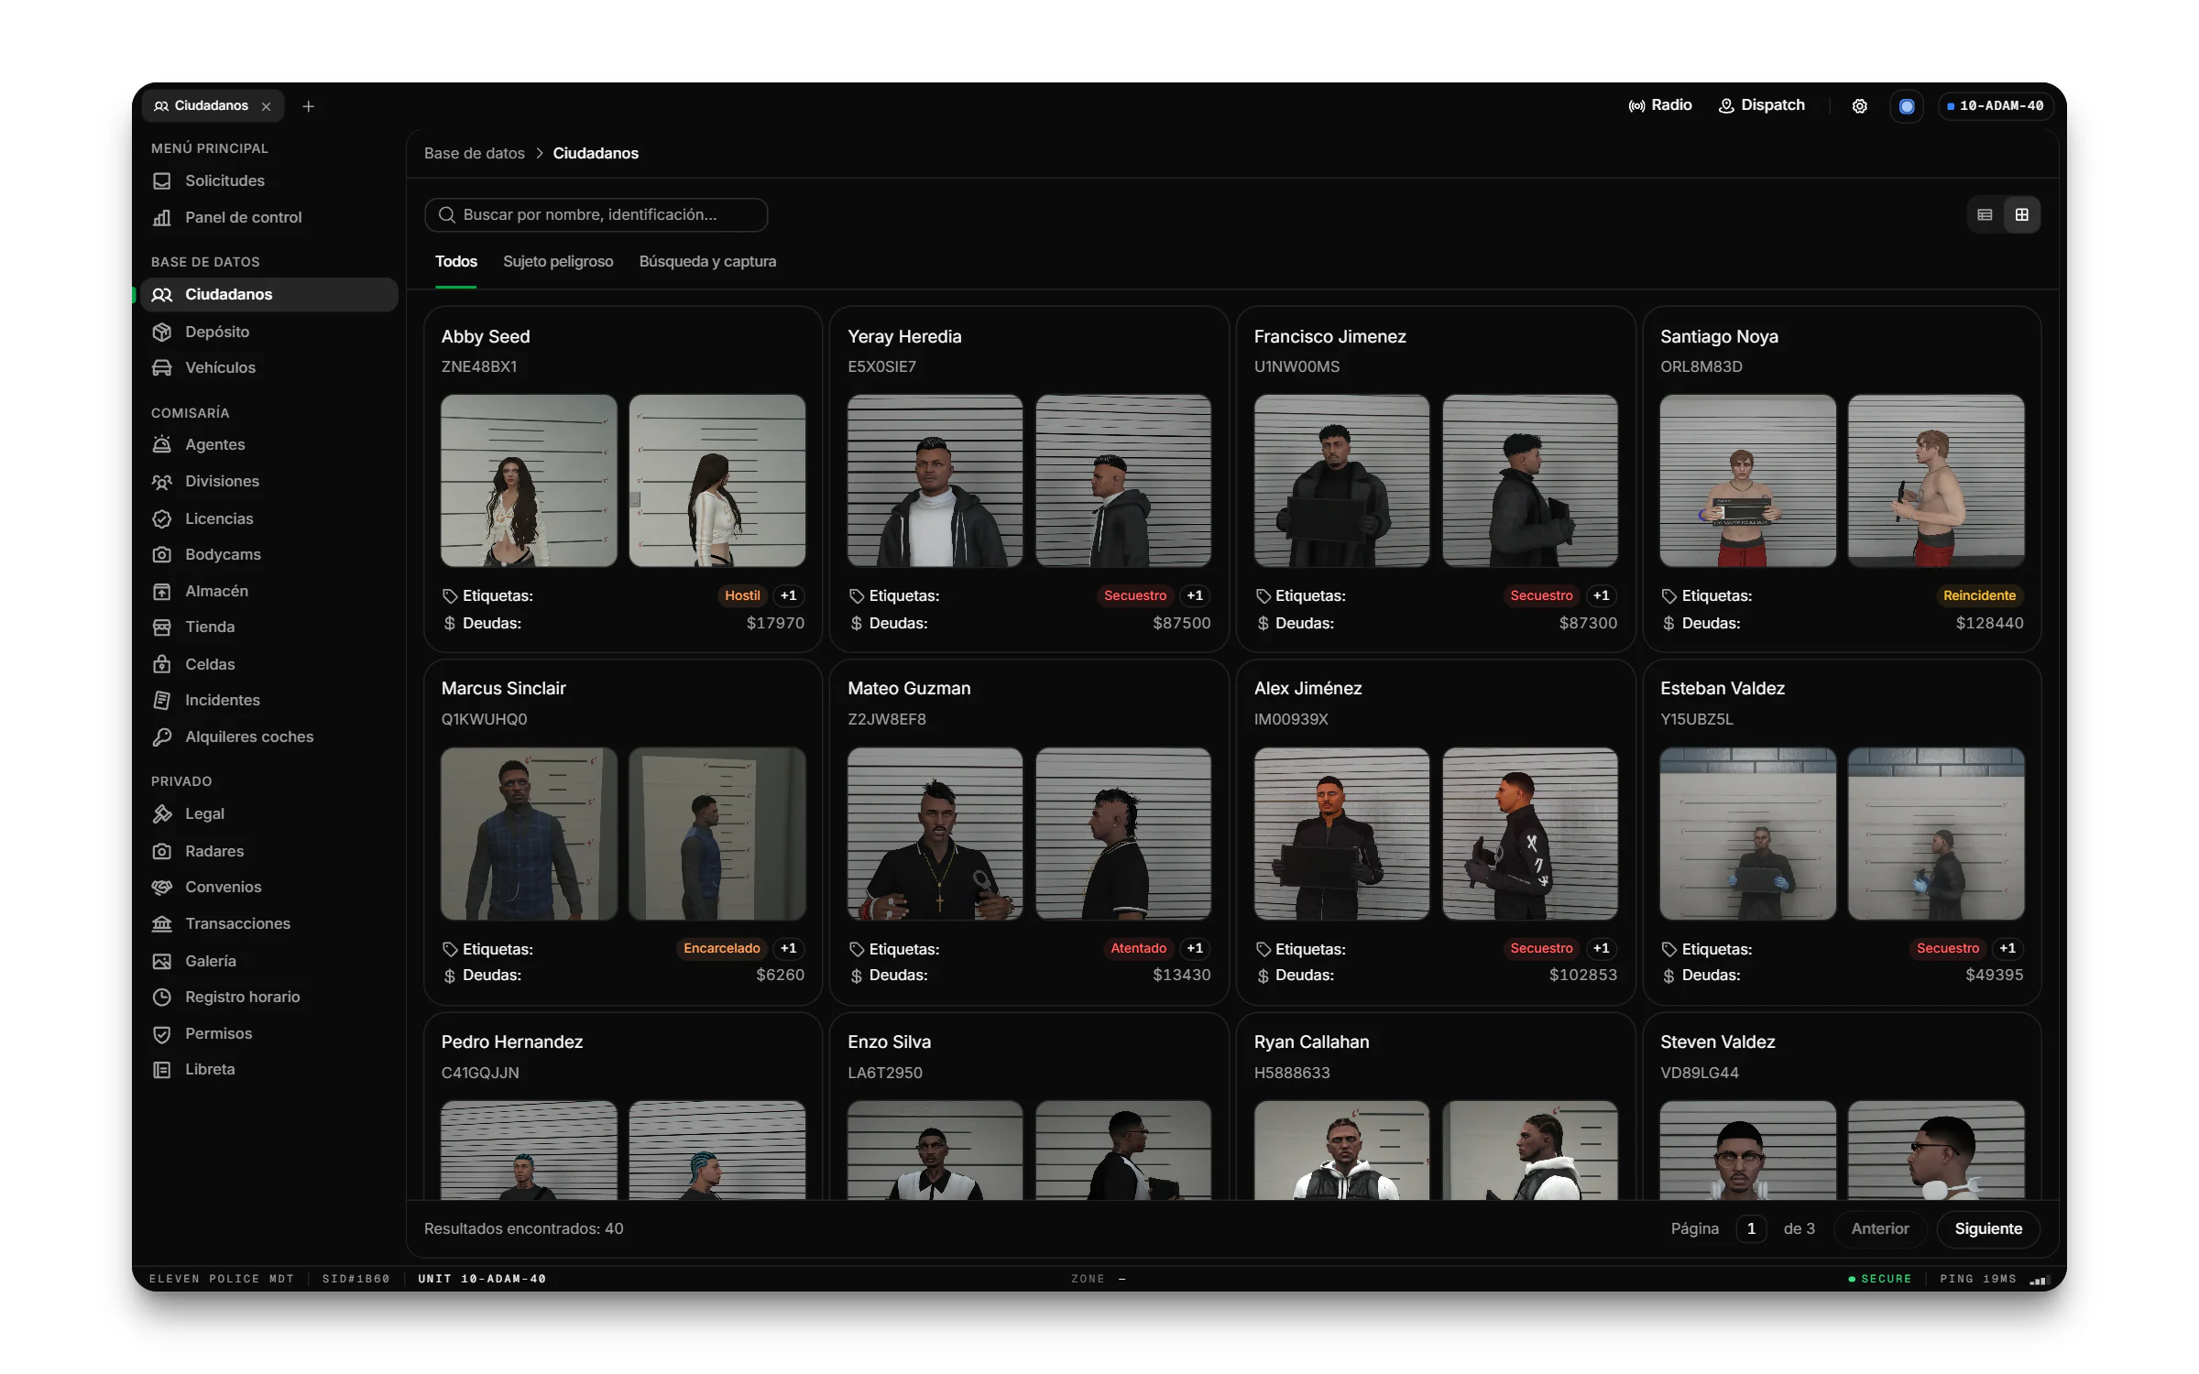This screenshot has width=2199, height=1374.
Task: Open Abby Seed front mugshot
Action: pyautogui.click(x=529, y=480)
